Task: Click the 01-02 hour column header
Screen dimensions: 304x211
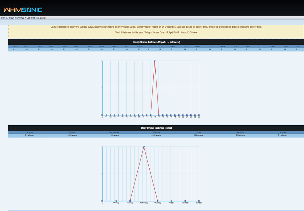Action: pos(14,47)
